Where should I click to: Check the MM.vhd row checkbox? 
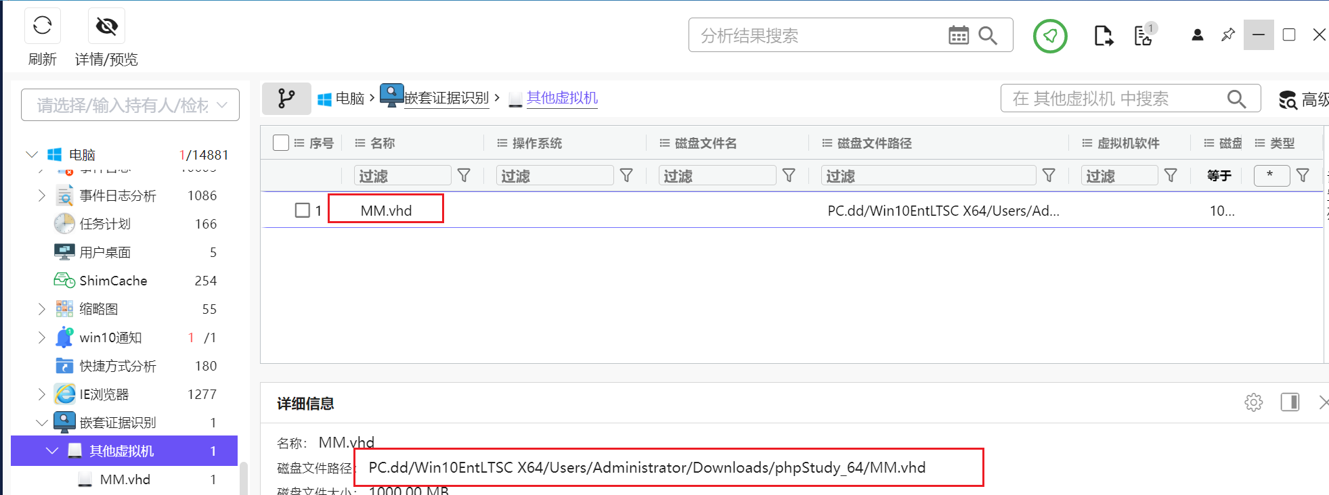tap(303, 210)
